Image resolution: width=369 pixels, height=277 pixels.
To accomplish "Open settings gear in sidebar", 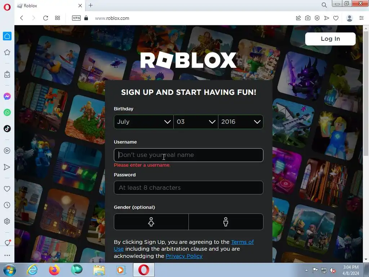I will coord(7,221).
